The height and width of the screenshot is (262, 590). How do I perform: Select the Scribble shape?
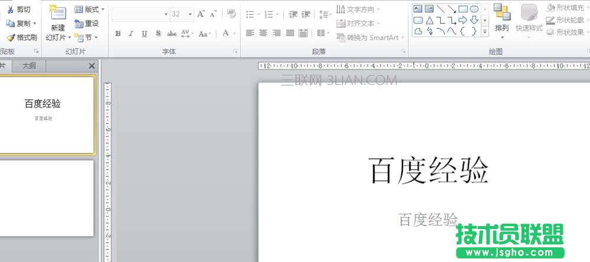(x=429, y=32)
